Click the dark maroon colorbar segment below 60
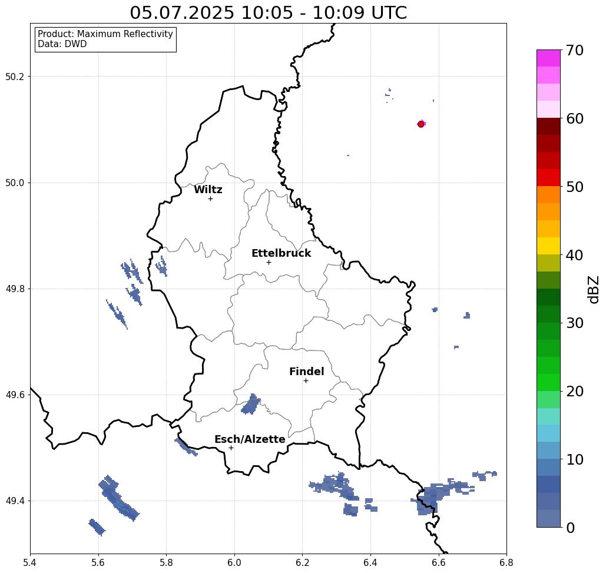Image resolution: width=606 pixels, height=573 pixels. point(548,127)
